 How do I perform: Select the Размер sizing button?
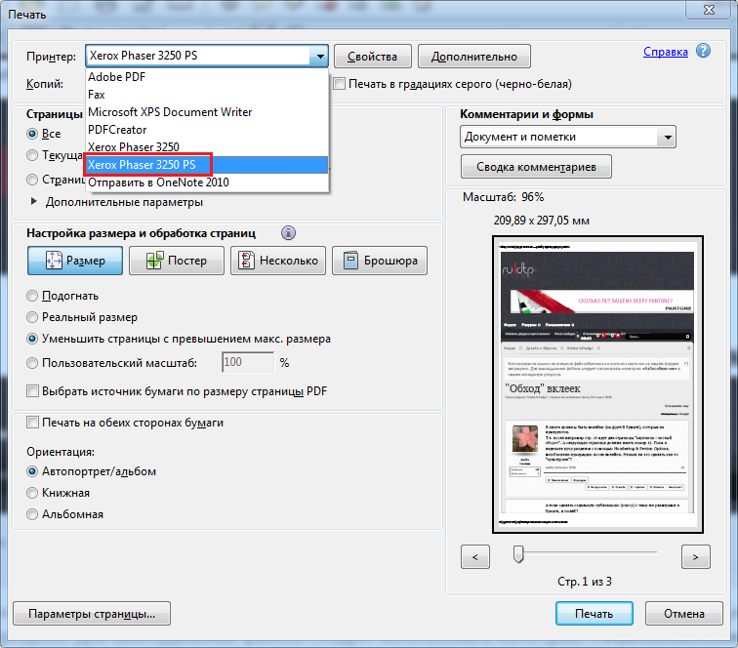pyautogui.click(x=75, y=261)
